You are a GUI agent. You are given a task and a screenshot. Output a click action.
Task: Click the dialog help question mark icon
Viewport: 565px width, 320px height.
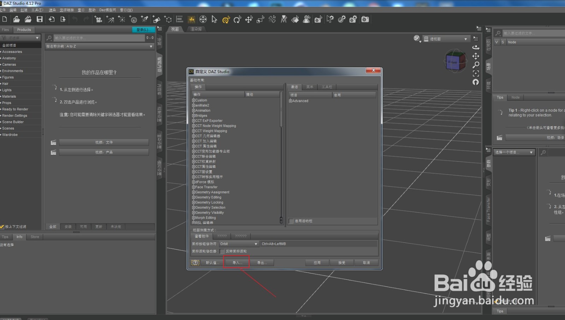(195, 263)
